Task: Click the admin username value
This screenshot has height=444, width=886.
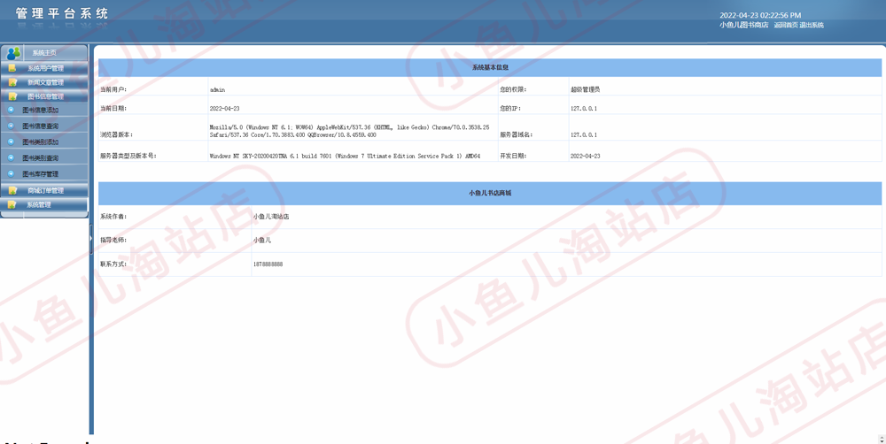Action: [x=218, y=89]
